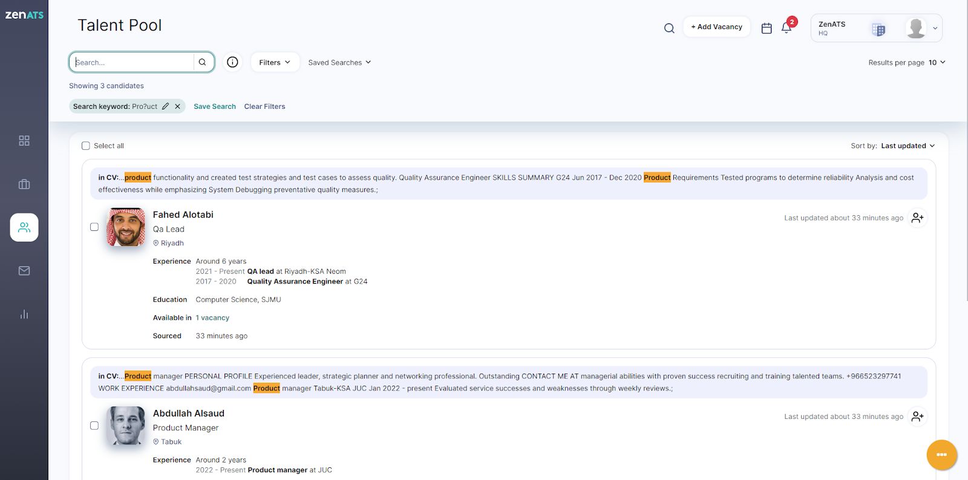Click the global search magnifier in header
Viewport: 968px width, 480px height.
(669, 28)
